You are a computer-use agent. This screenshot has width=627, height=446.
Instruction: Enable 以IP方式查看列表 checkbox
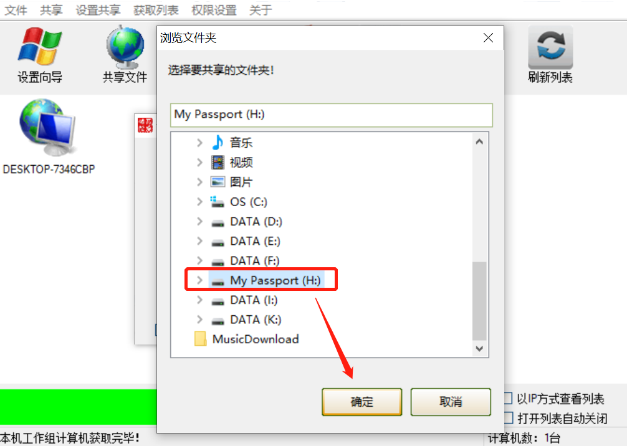(x=508, y=398)
